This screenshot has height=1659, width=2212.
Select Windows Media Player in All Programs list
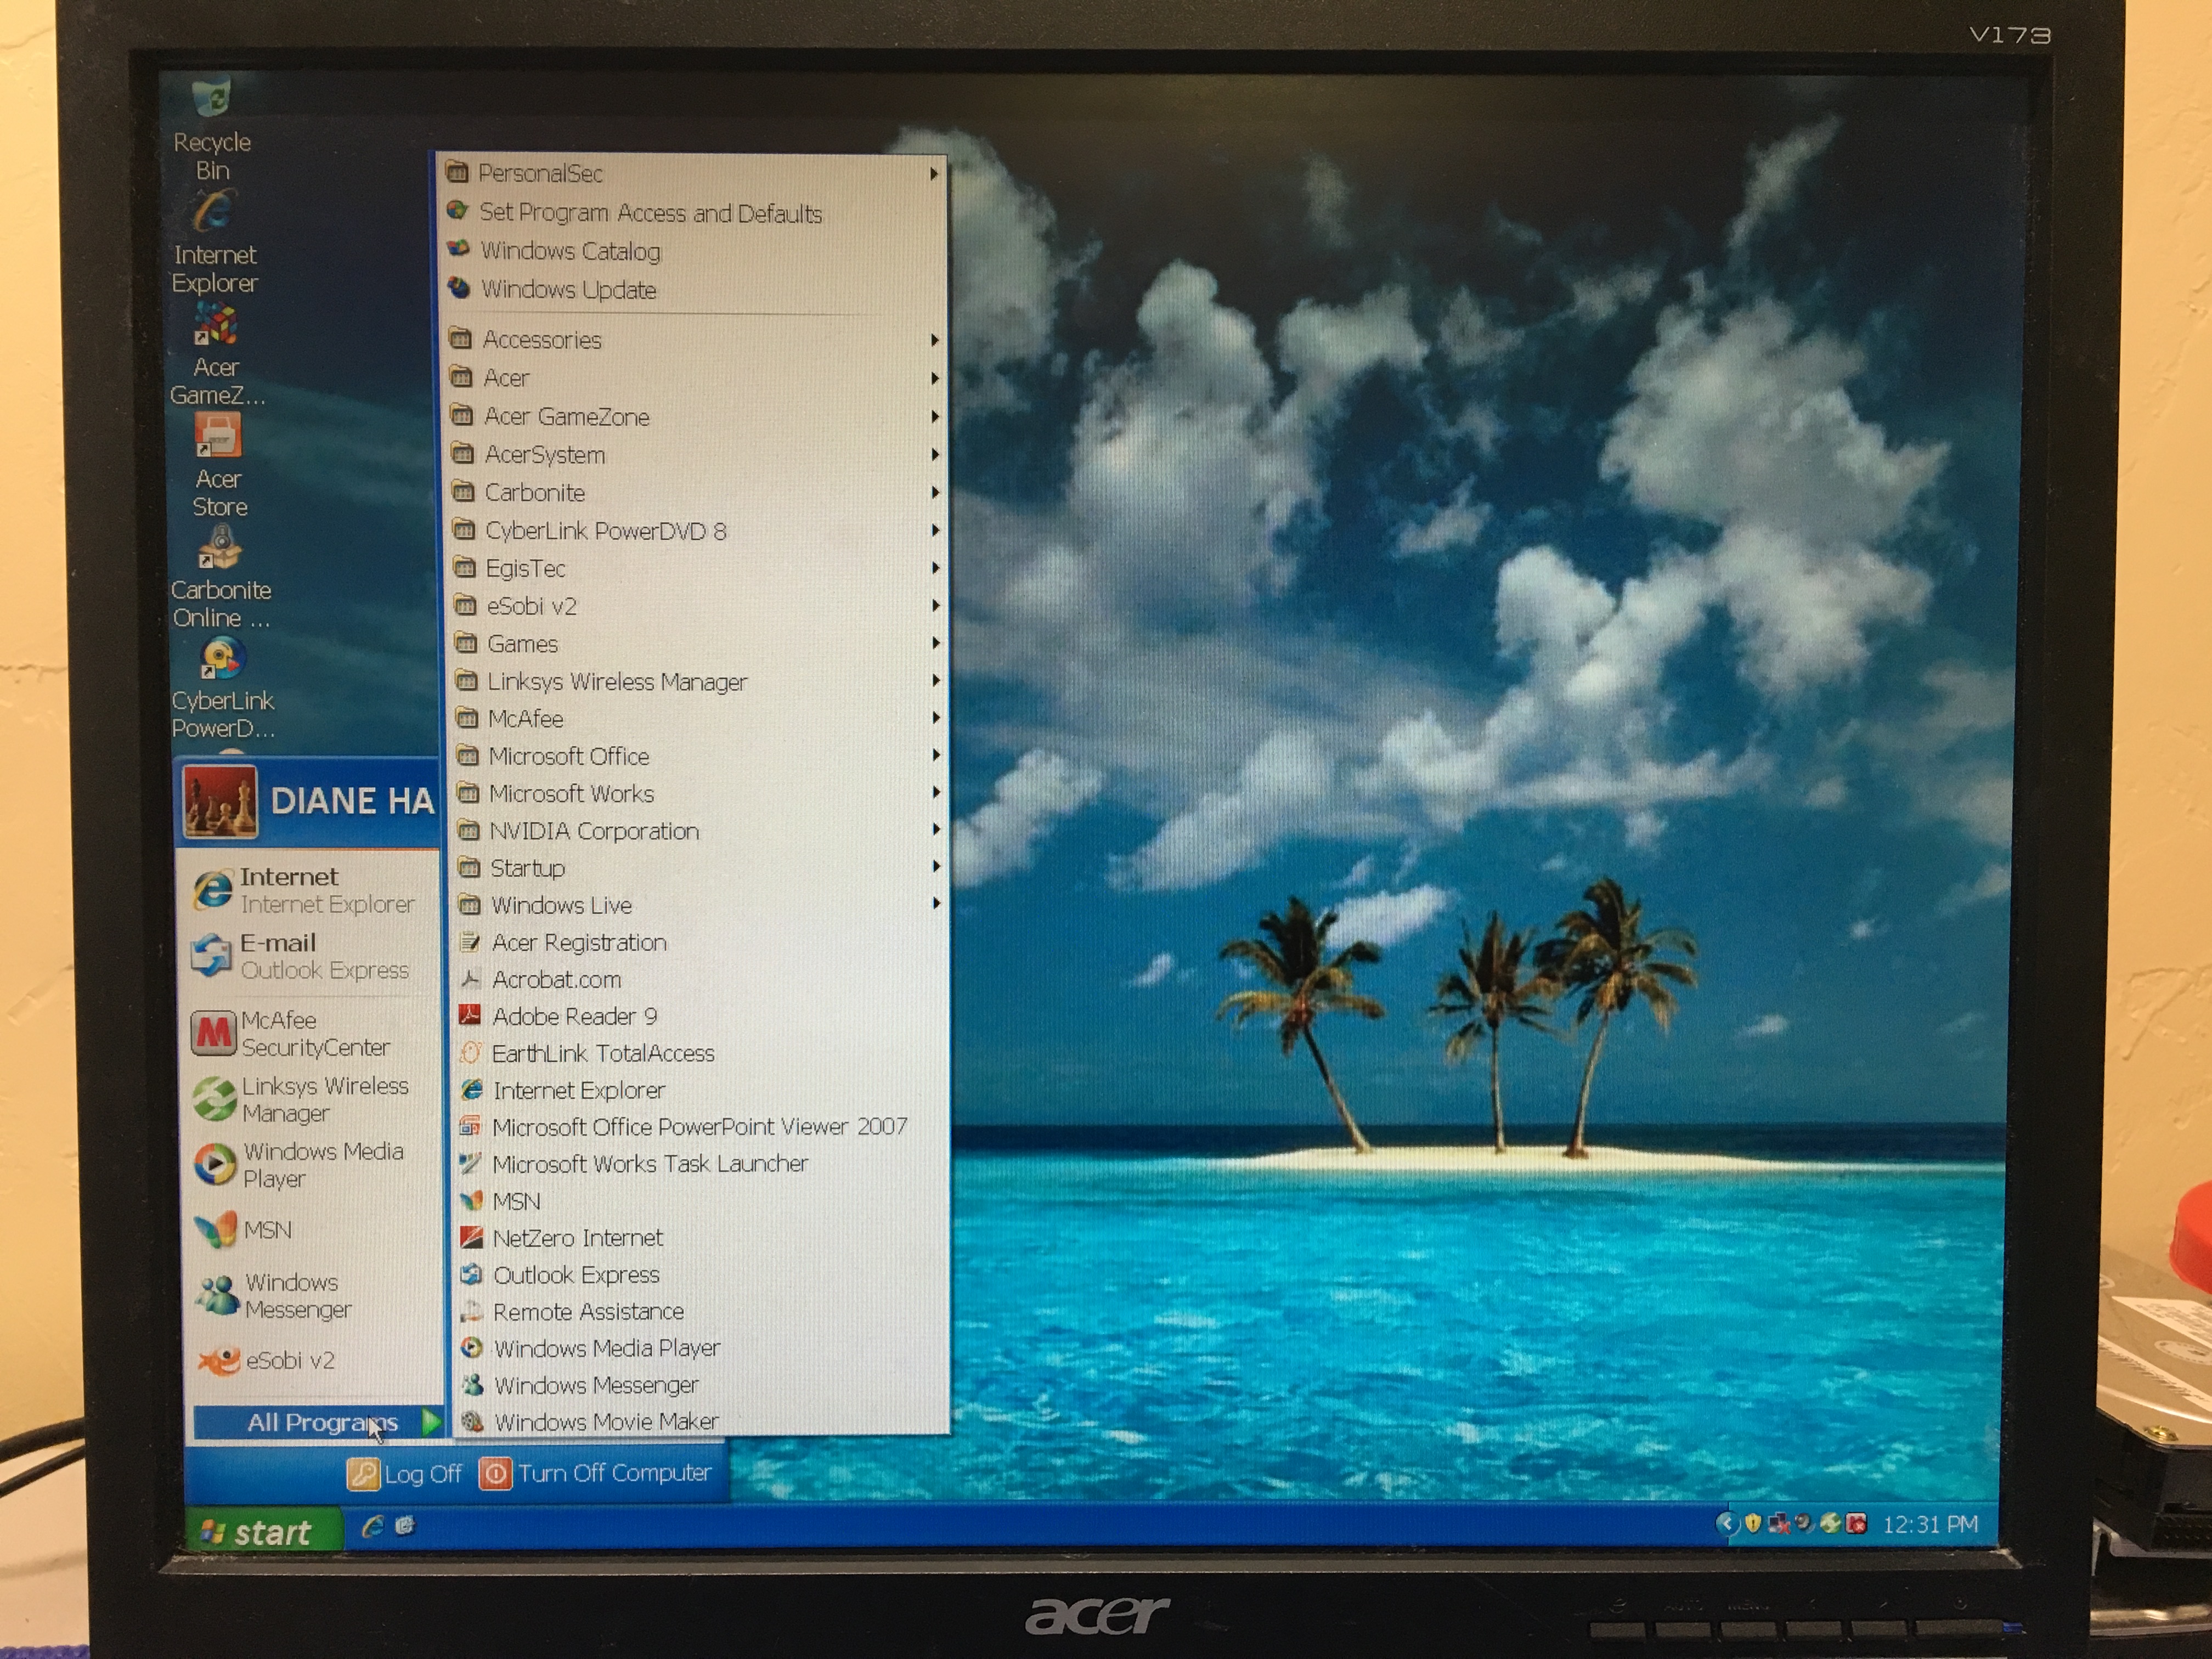[699, 1348]
